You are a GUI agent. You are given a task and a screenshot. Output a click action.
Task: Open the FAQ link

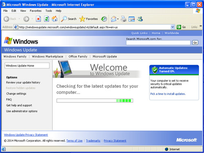pos(9,100)
